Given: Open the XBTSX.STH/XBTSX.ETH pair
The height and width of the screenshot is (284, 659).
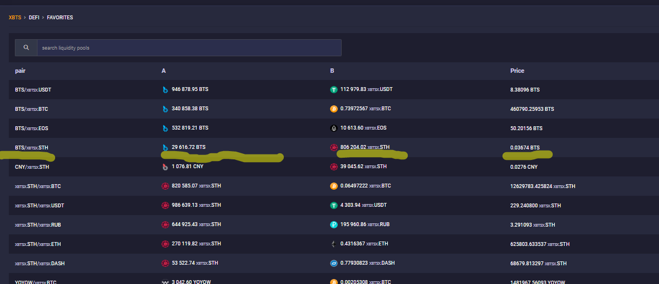Looking at the screenshot, I should tap(38, 244).
